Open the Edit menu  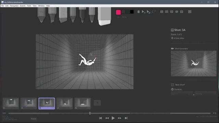pos(7,6)
